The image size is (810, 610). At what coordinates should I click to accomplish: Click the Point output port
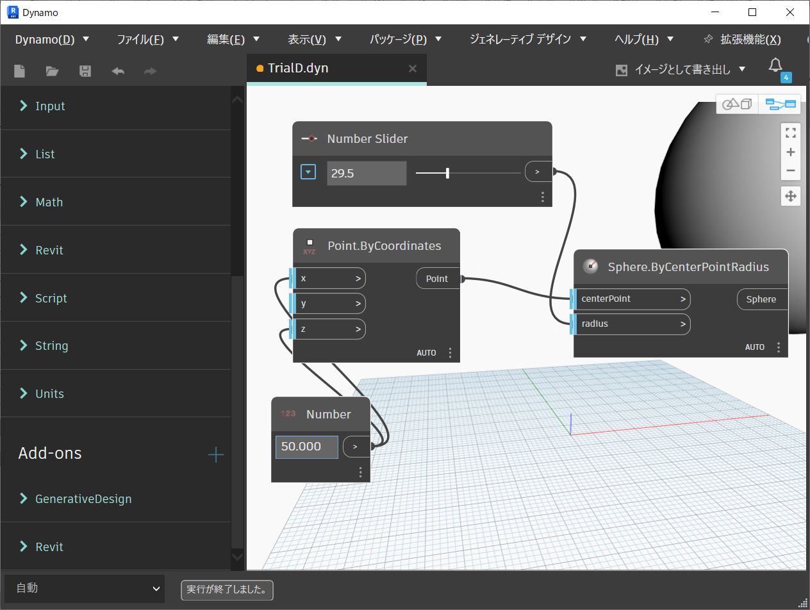coord(438,279)
